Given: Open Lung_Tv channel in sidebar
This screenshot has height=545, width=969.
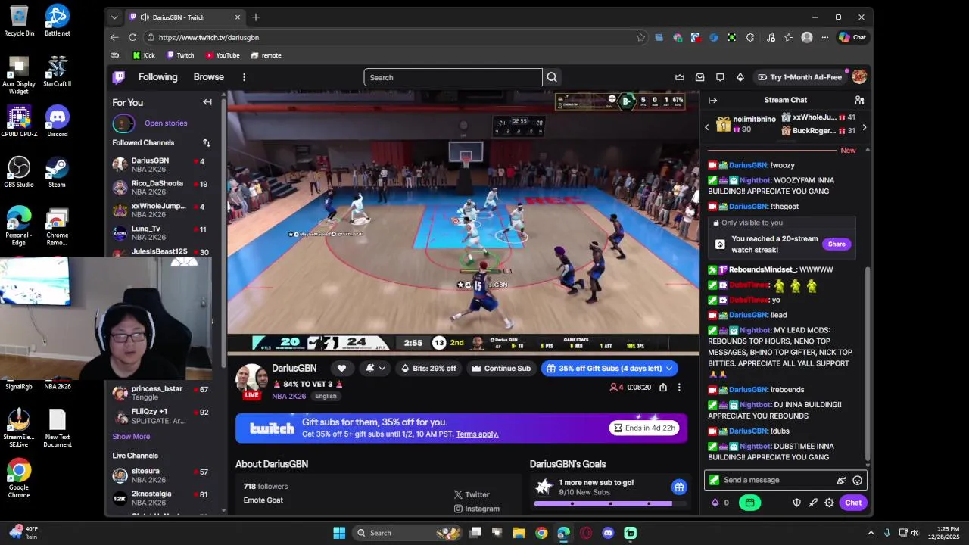Looking at the screenshot, I should pyautogui.click(x=160, y=232).
